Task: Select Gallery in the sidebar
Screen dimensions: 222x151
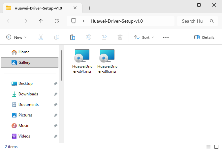Action: coord(30,63)
